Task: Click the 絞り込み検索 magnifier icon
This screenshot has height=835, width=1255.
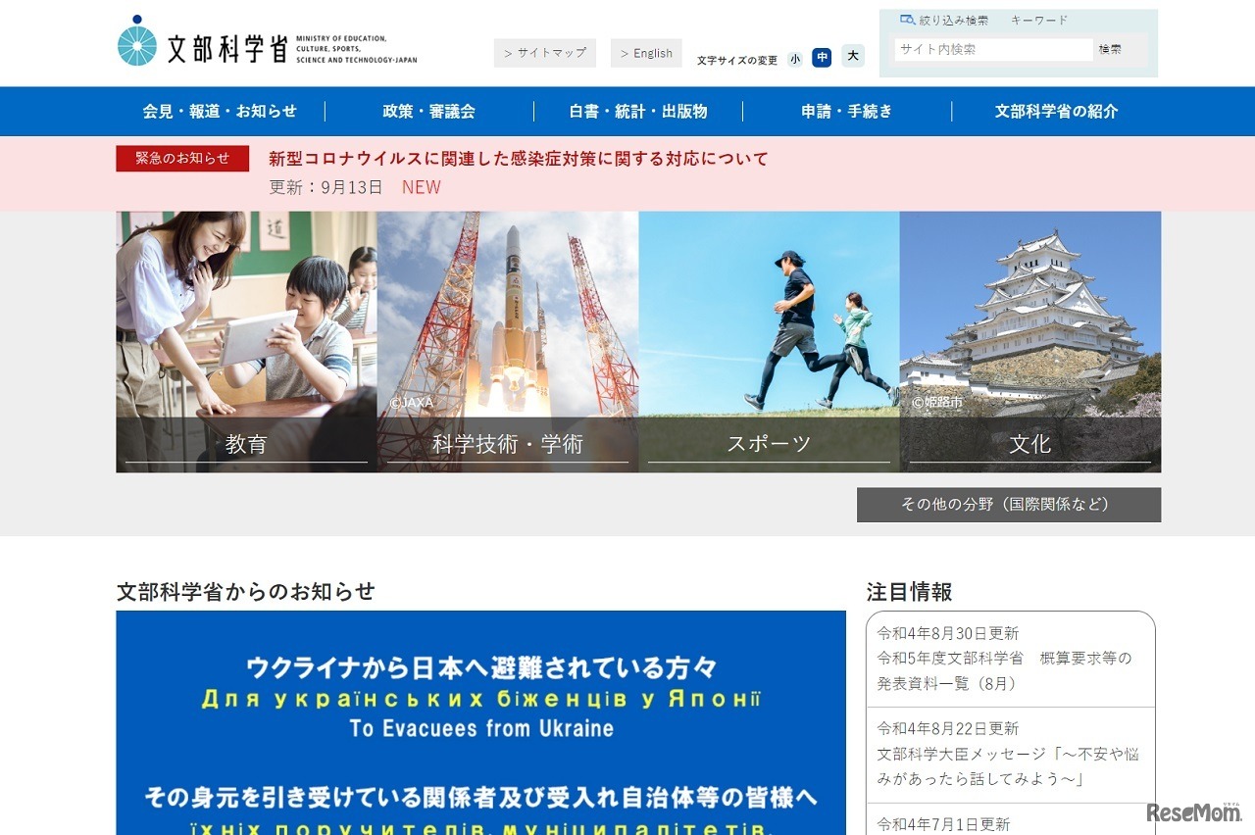Action: point(907,20)
